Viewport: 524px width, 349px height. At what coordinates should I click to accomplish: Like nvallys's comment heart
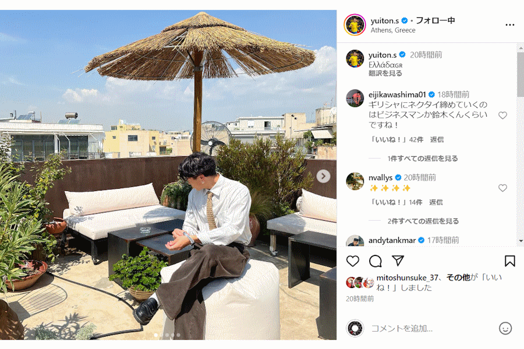tap(502, 188)
